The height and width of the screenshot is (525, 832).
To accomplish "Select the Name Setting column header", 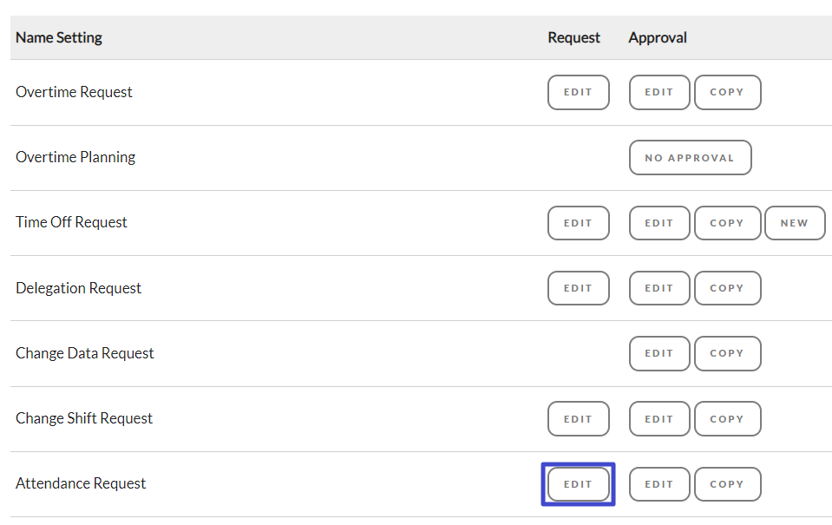I will 59,37.
